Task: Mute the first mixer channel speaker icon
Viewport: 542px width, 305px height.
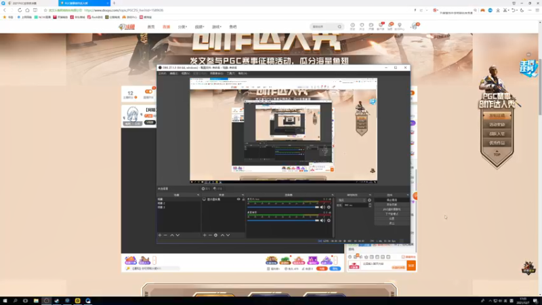Action: click(322, 207)
